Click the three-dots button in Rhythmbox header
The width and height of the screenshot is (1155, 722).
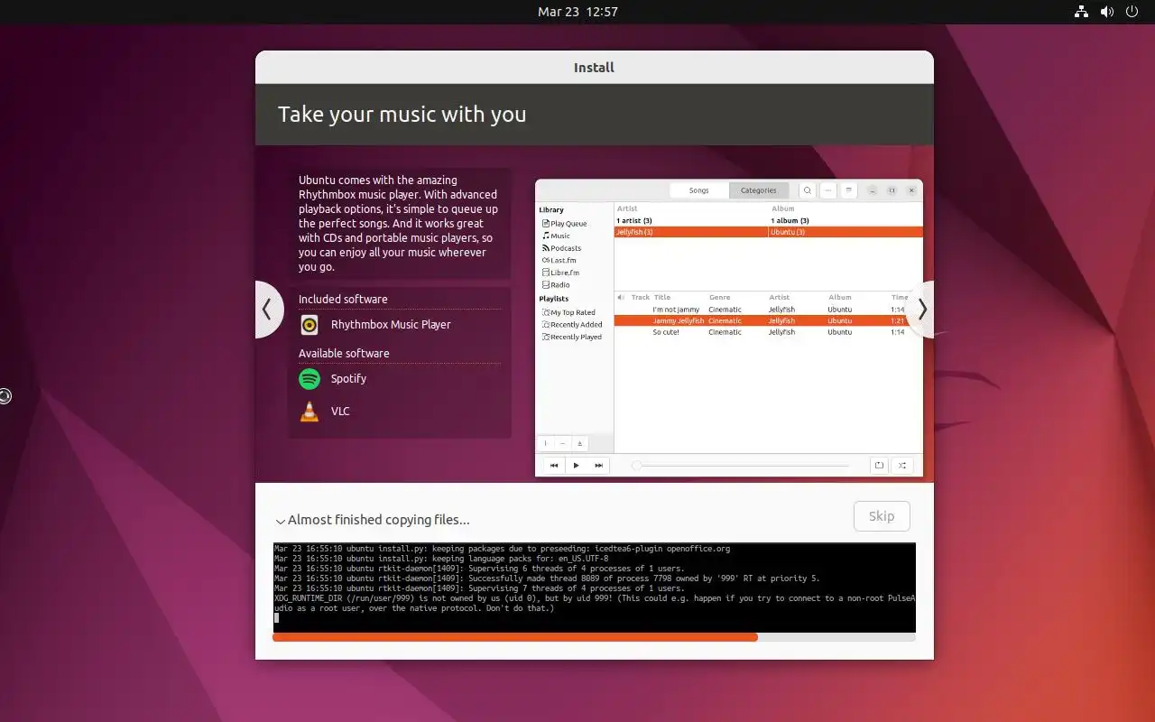pos(828,190)
